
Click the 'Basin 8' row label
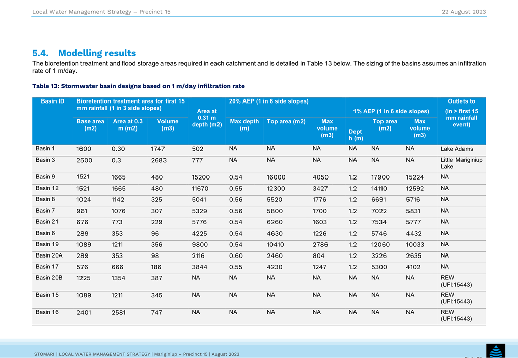coord(45,199)
